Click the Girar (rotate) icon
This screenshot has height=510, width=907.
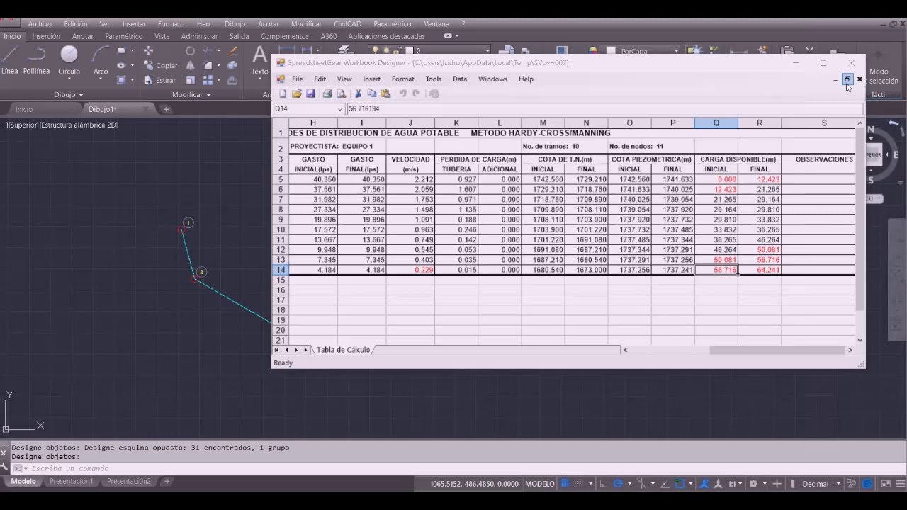coord(190,51)
